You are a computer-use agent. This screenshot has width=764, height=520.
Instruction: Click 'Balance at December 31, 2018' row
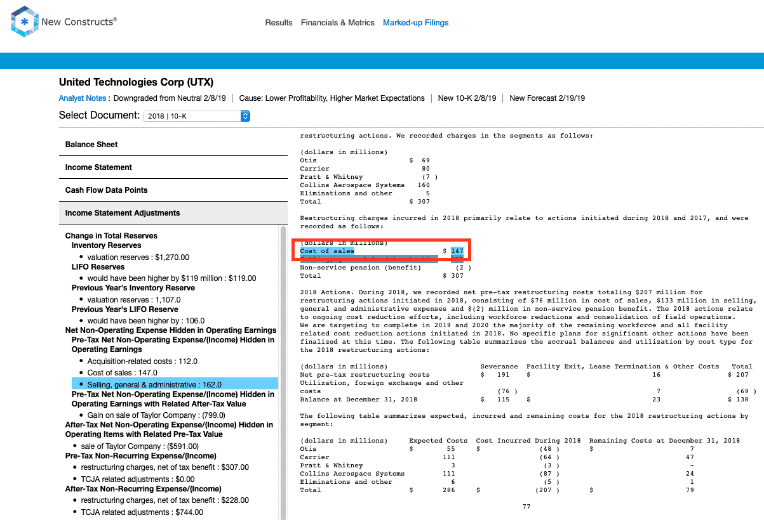(528, 400)
